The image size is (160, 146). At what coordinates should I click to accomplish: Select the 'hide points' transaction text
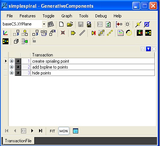coord(42,73)
